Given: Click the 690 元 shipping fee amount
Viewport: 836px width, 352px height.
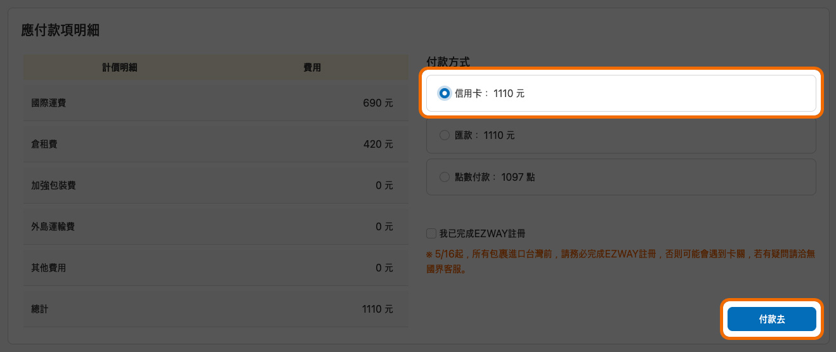Looking at the screenshot, I should point(377,103).
